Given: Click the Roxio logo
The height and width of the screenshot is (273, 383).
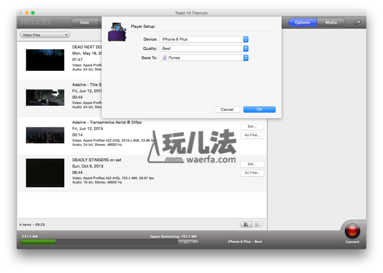Looking at the screenshot, I should (36, 22).
